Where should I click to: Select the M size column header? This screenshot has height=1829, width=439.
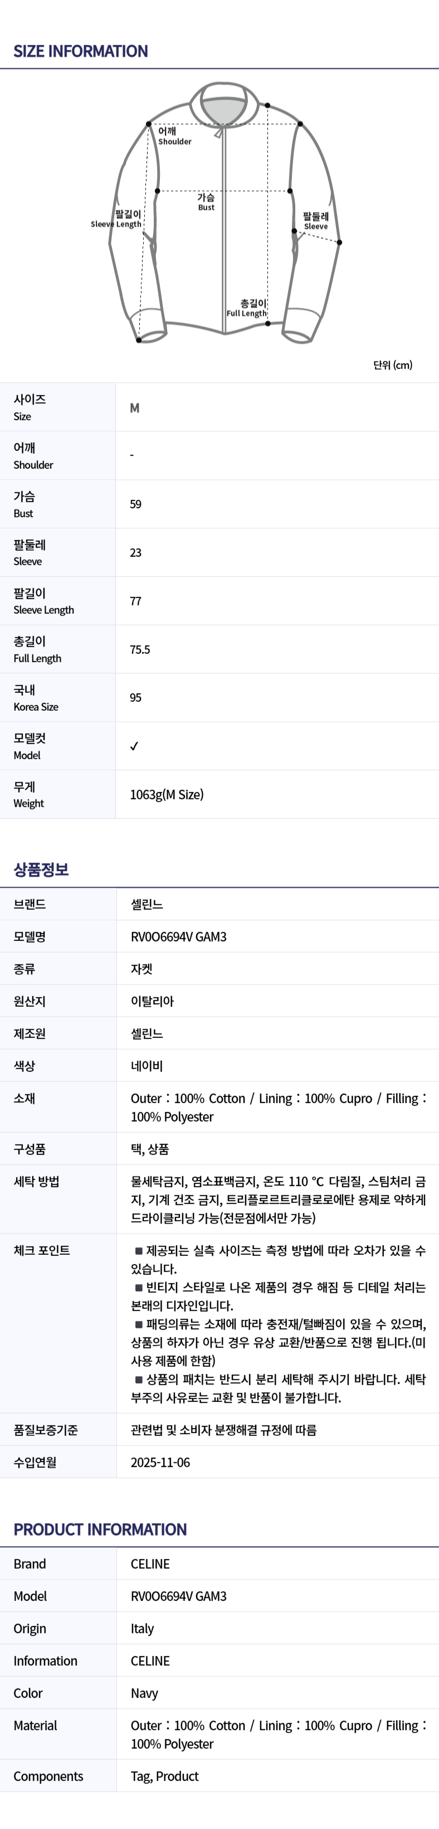pos(135,408)
